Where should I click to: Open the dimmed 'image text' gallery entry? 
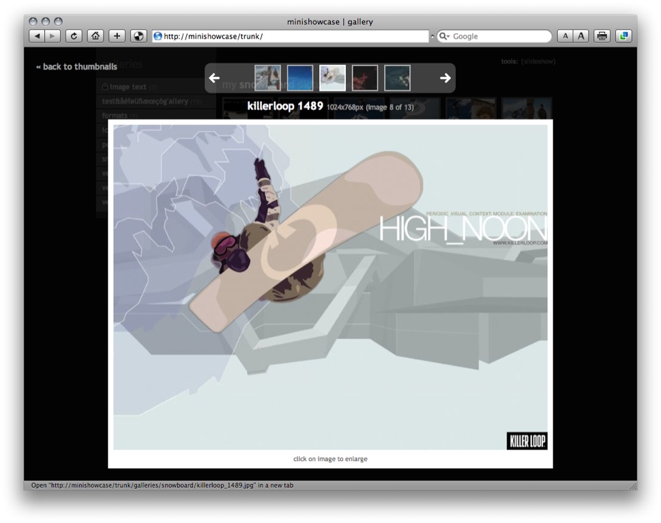[x=128, y=87]
